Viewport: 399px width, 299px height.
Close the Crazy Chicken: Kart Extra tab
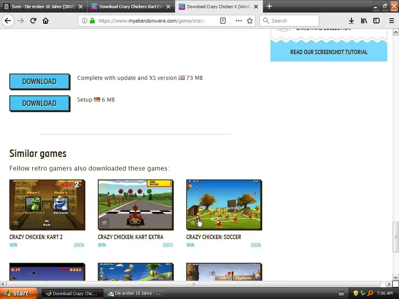(168, 7)
